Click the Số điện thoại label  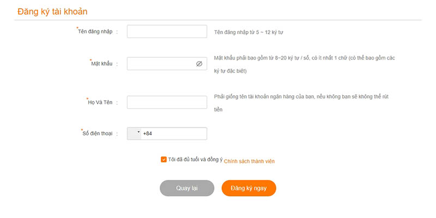[x=96, y=134]
